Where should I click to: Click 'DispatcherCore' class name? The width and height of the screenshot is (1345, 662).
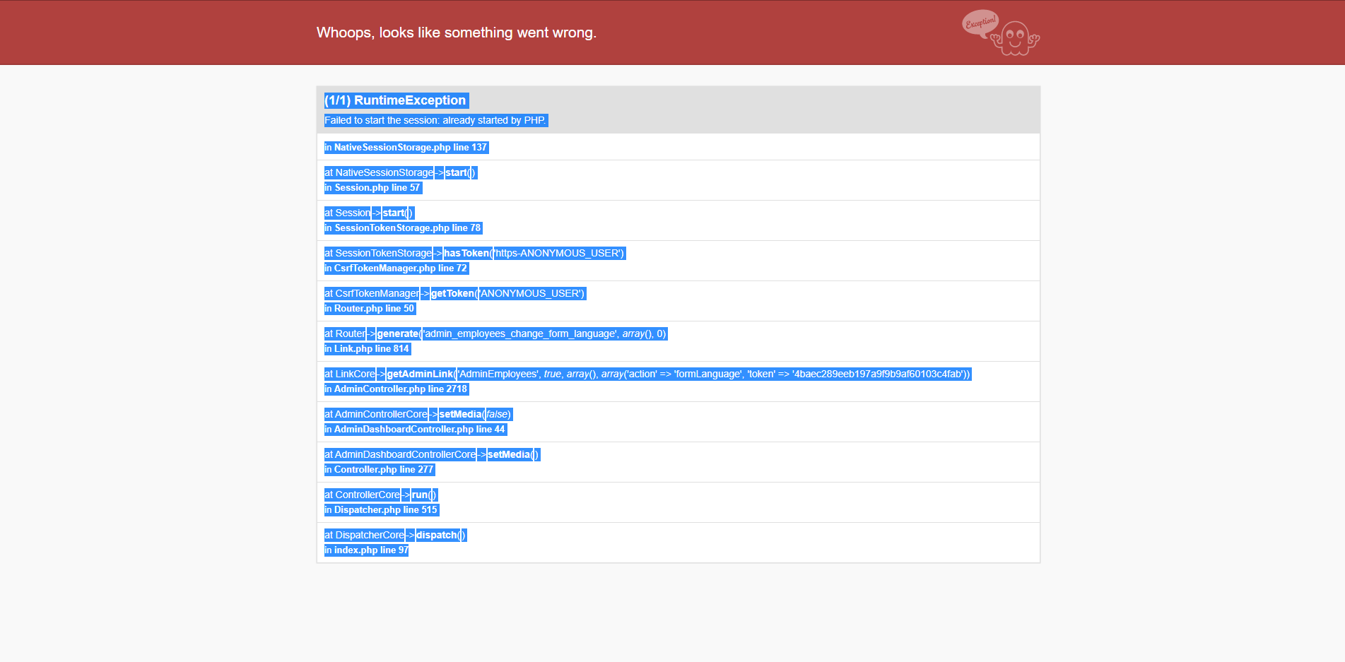click(x=370, y=535)
